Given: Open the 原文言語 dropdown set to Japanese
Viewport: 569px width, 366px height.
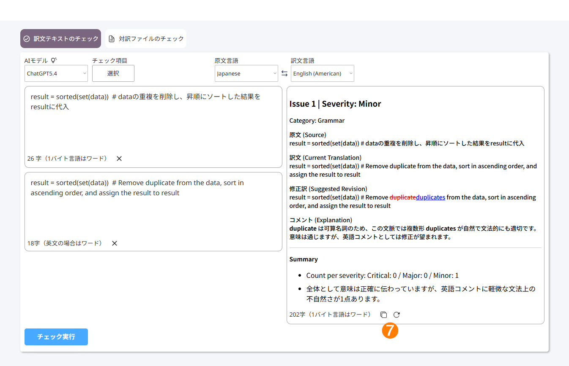Looking at the screenshot, I should (x=246, y=73).
